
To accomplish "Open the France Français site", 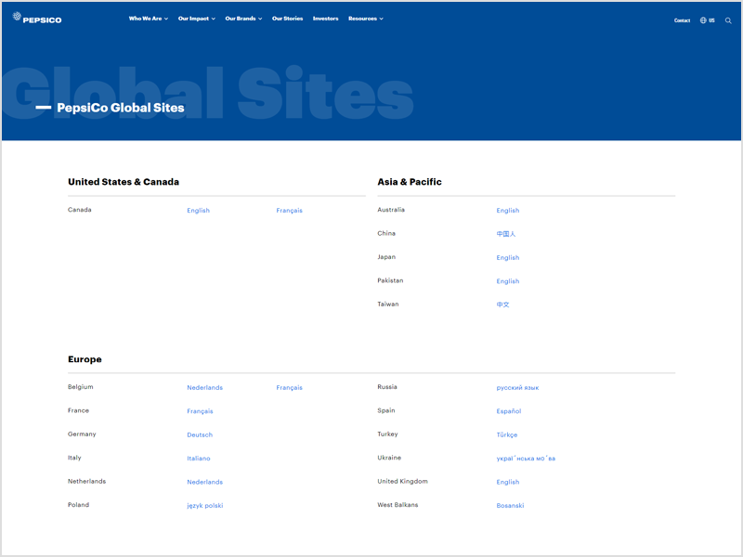I will [200, 411].
